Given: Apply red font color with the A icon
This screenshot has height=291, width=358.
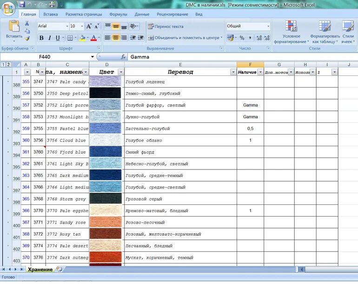Looking at the screenshot, I should (93, 38).
